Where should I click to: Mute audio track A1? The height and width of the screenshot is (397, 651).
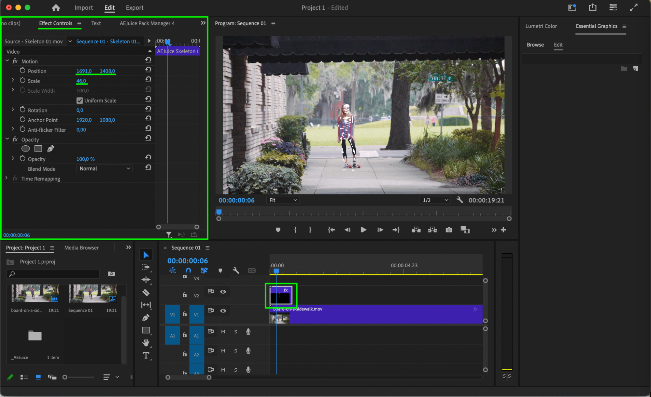223,332
